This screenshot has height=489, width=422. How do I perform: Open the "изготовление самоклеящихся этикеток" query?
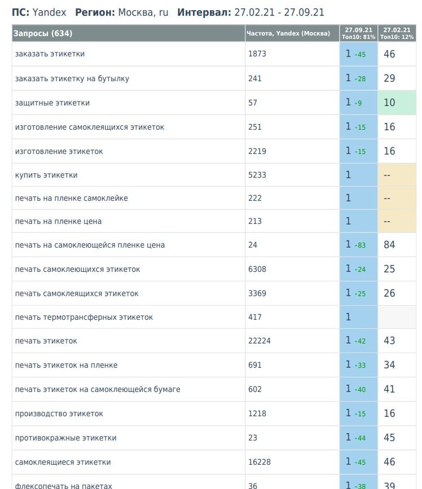[90, 127]
